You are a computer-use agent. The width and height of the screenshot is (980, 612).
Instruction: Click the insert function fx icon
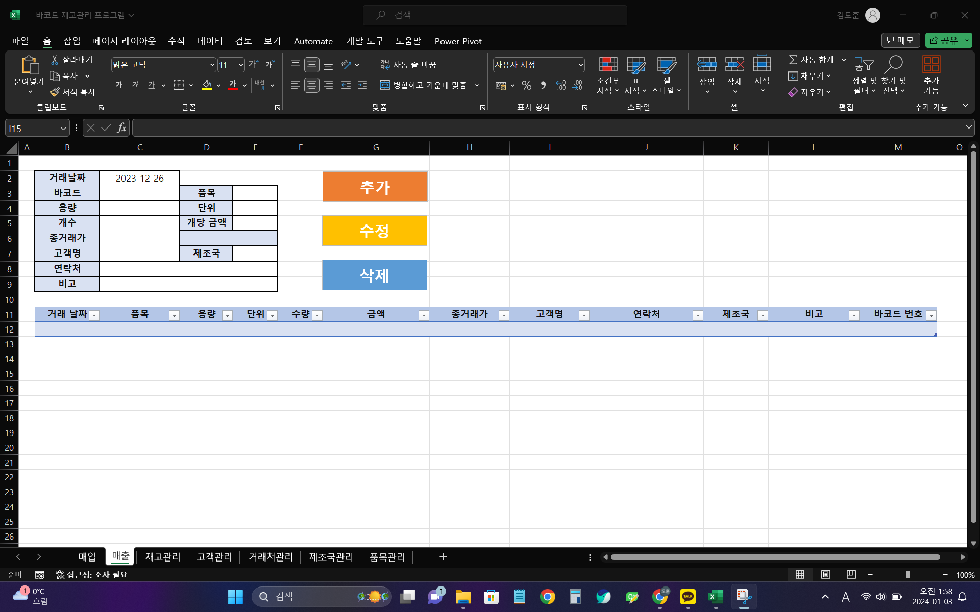(121, 128)
